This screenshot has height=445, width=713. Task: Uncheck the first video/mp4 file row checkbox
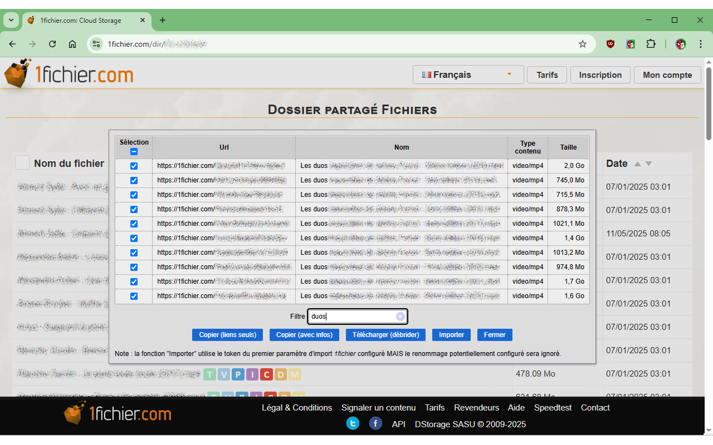click(x=134, y=166)
